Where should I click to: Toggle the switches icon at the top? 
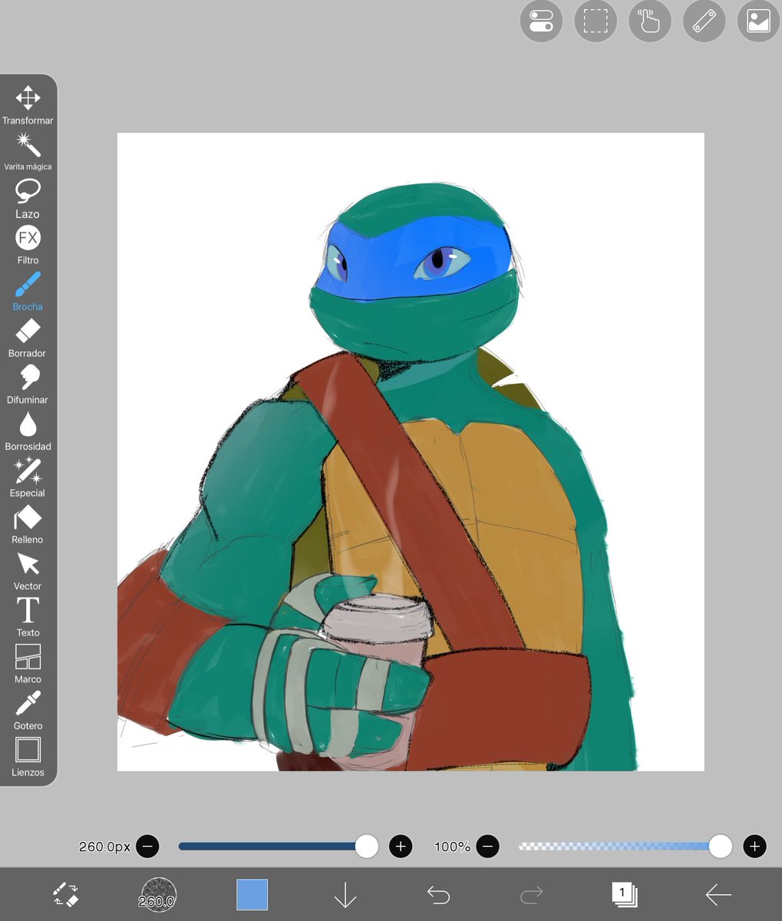[541, 21]
